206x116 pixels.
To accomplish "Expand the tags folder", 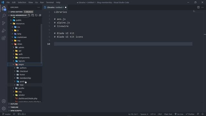I will tap(22, 85).
